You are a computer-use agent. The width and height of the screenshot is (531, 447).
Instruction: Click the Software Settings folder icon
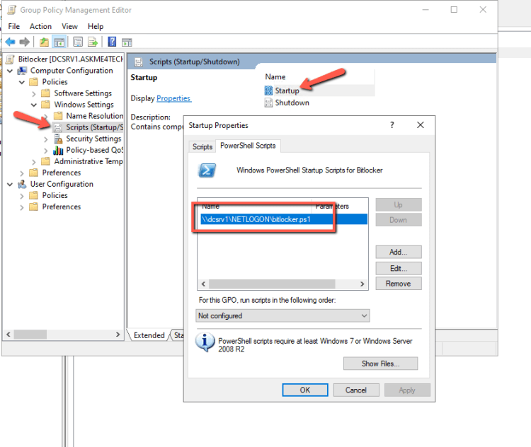pyautogui.click(x=45, y=93)
